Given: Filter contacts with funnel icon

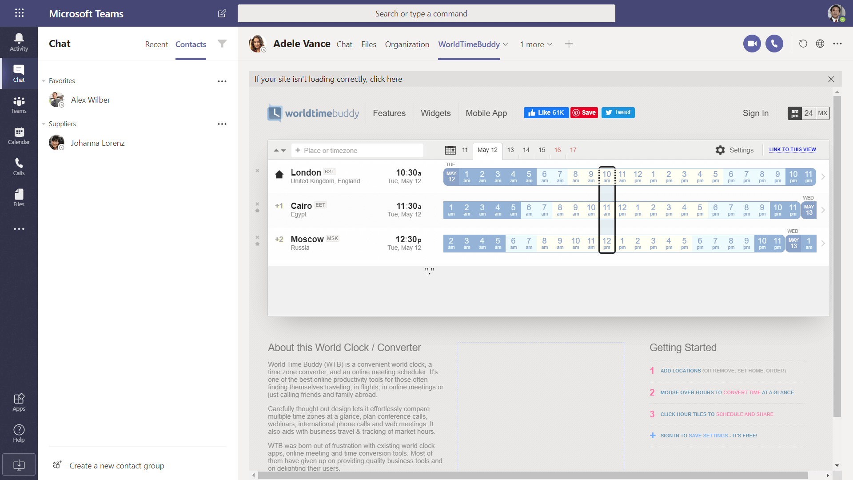Looking at the screenshot, I should click(222, 44).
